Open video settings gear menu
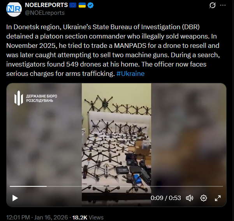Viewport: 234px width, 221px height. tap(204, 198)
